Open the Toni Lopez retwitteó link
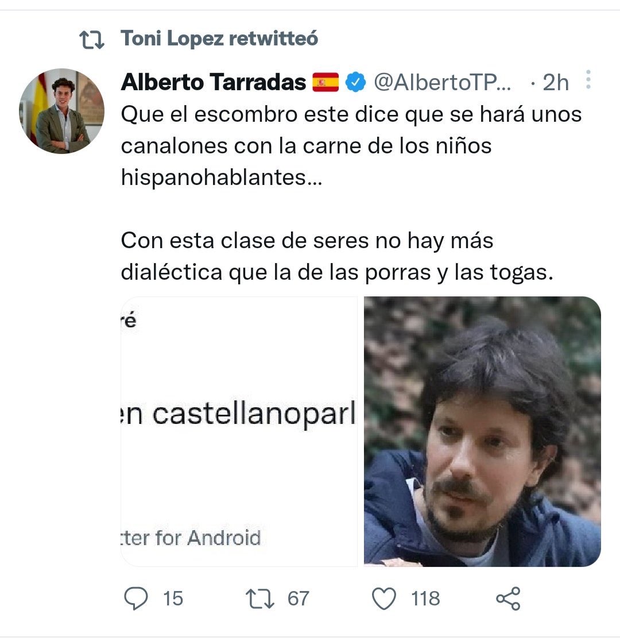The width and height of the screenshot is (620, 641). [x=219, y=39]
